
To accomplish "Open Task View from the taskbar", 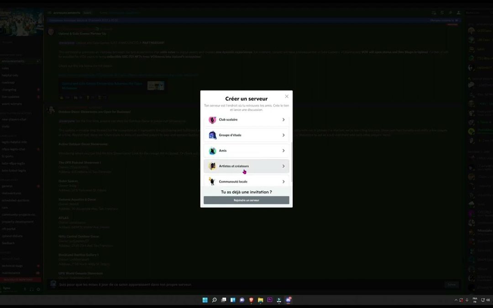I will [x=224, y=300].
